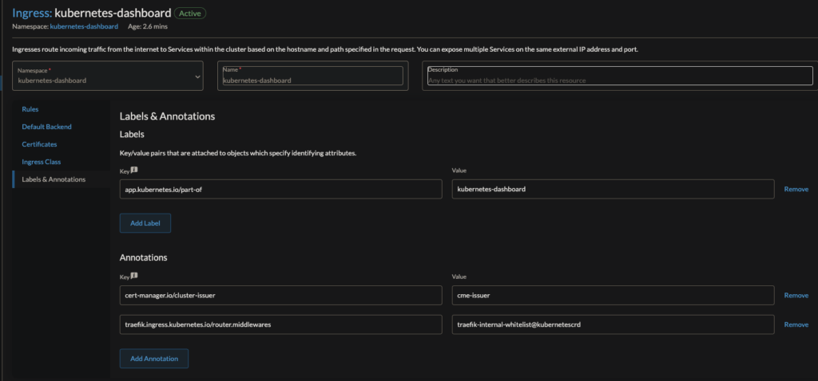
Task: Open the Ingress breadcrumb link in the title
Action: (31, 14)
